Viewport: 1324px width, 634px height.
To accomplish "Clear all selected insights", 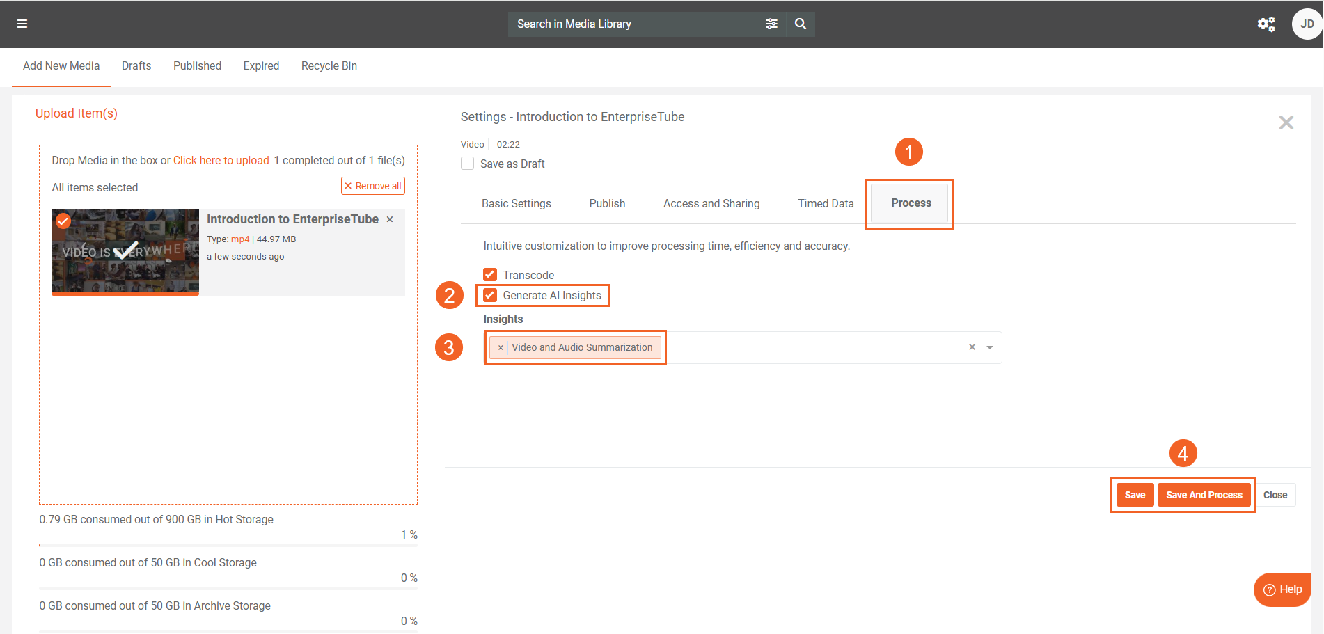I will pyautogui.click(x=972, y=347).
